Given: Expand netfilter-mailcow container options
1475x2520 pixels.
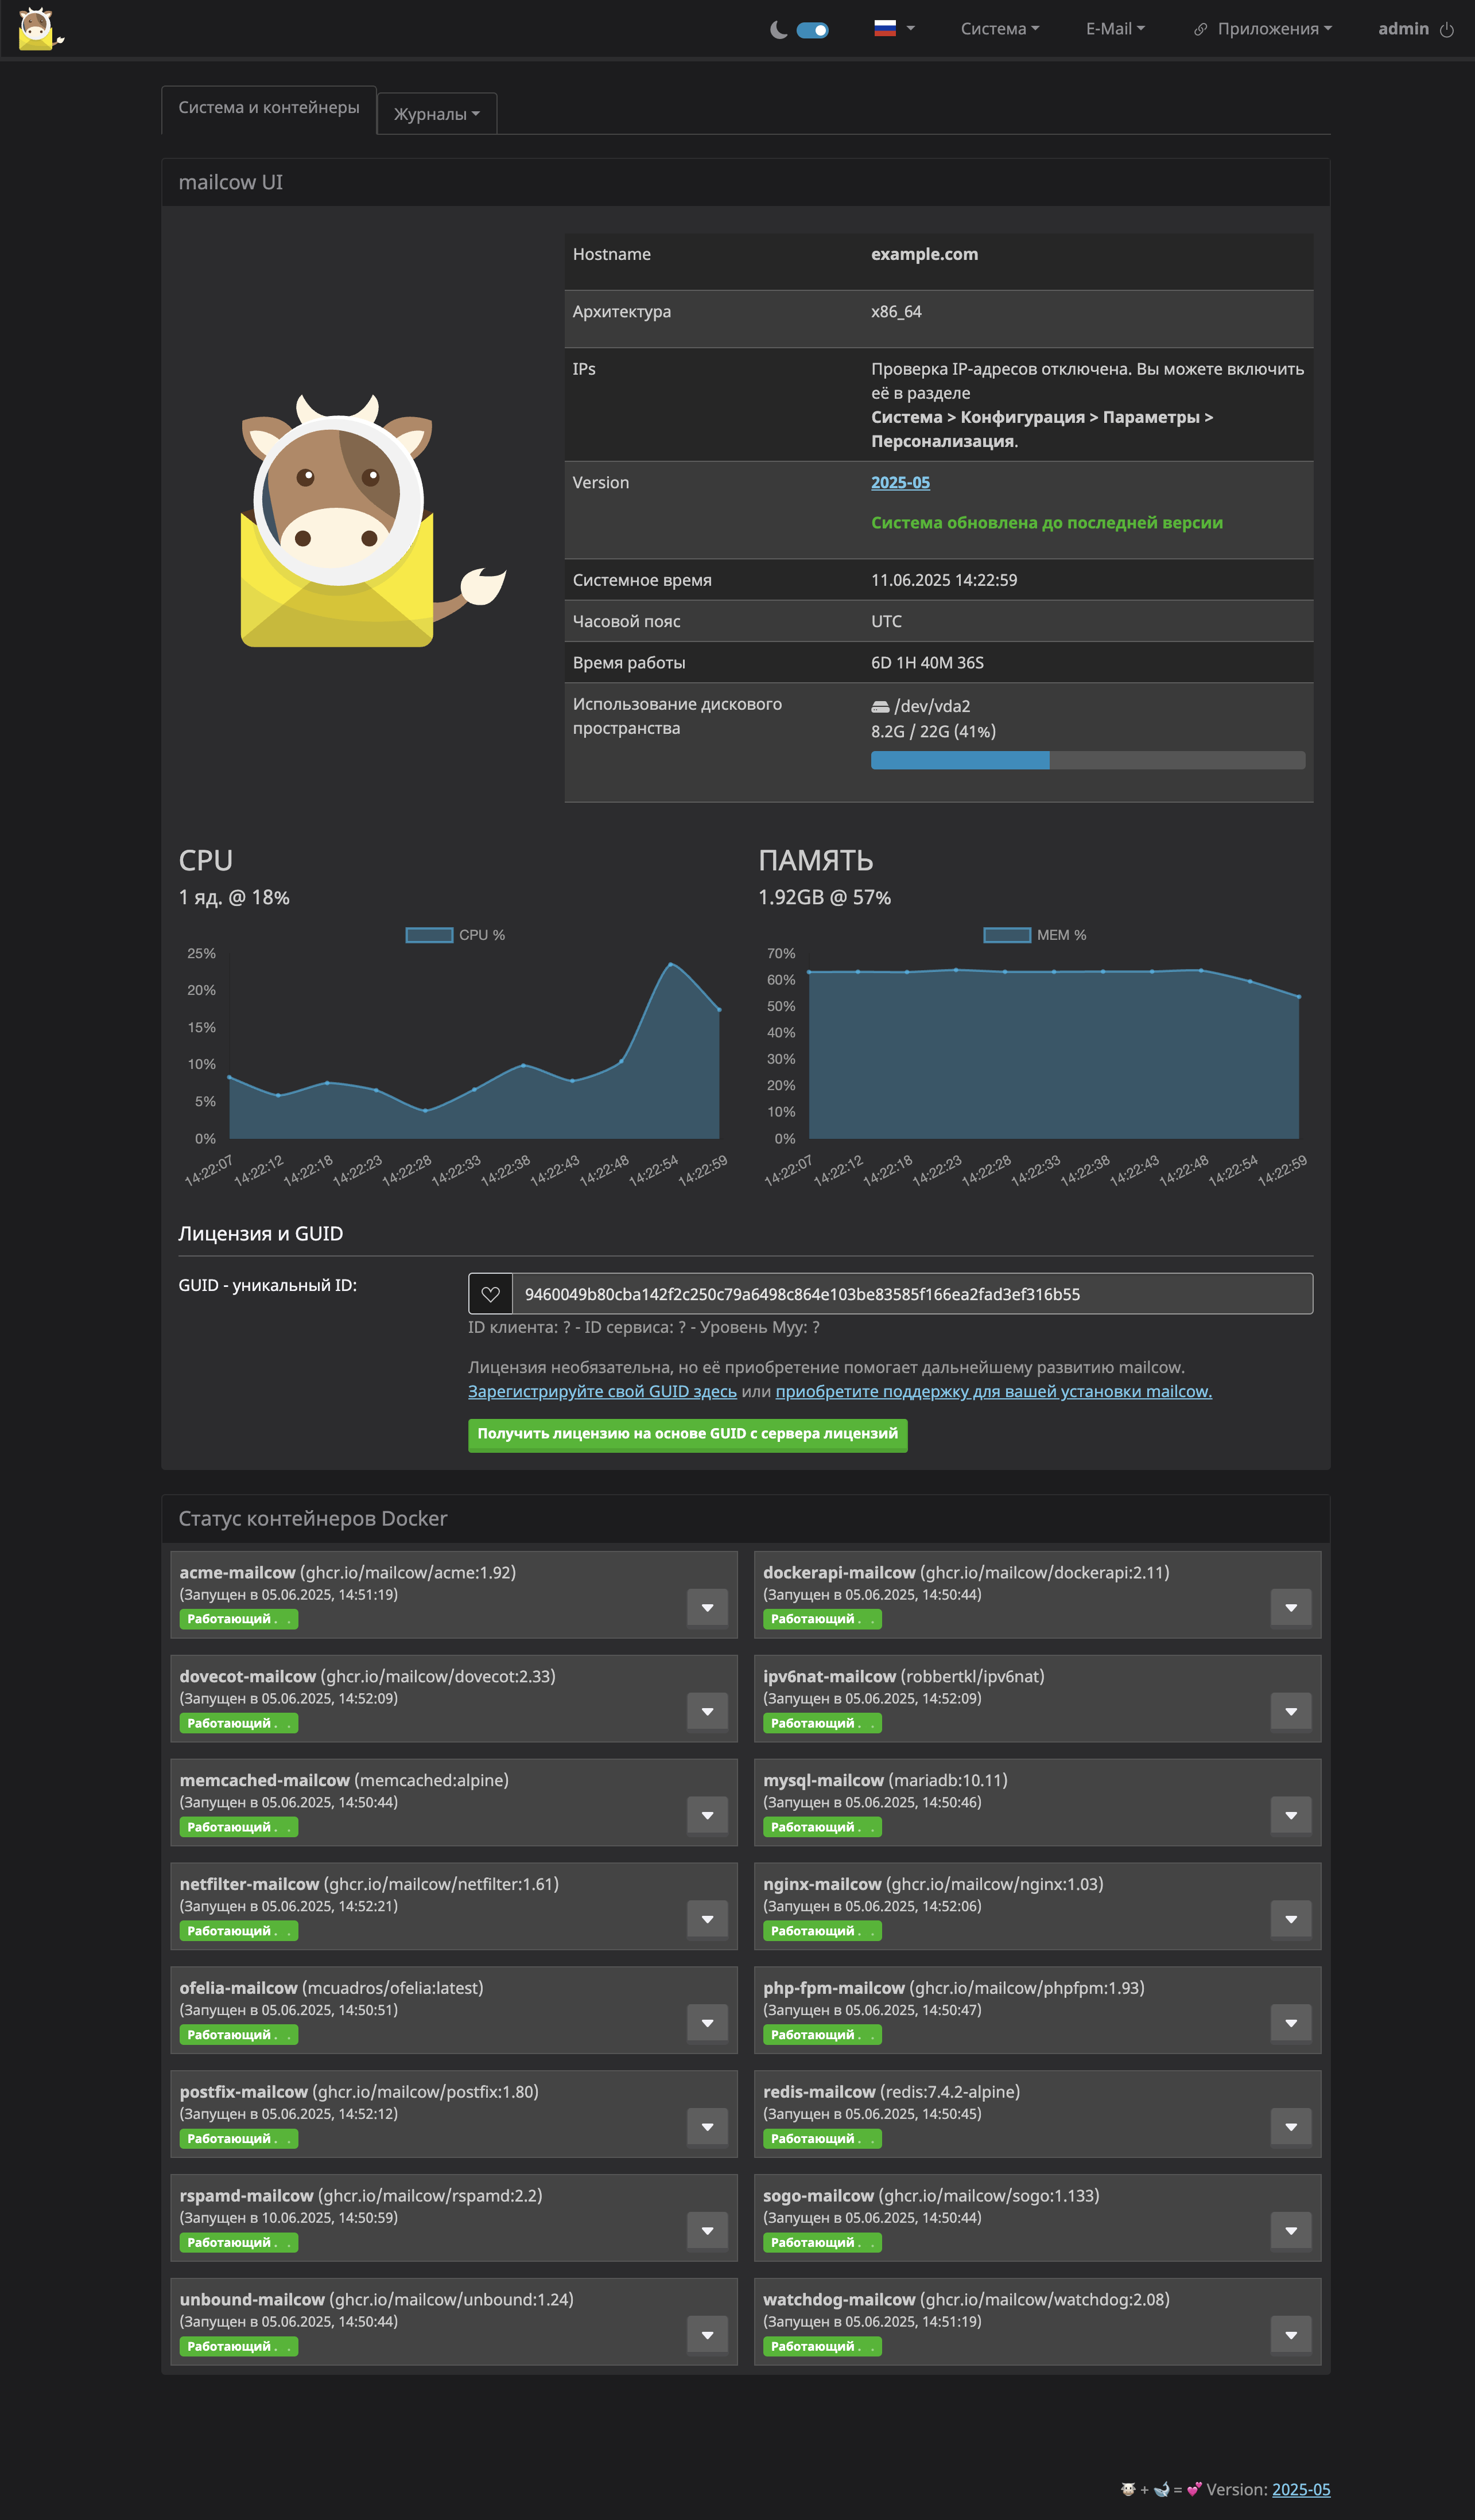Looking at the screenshot, I should [708, 1920].
